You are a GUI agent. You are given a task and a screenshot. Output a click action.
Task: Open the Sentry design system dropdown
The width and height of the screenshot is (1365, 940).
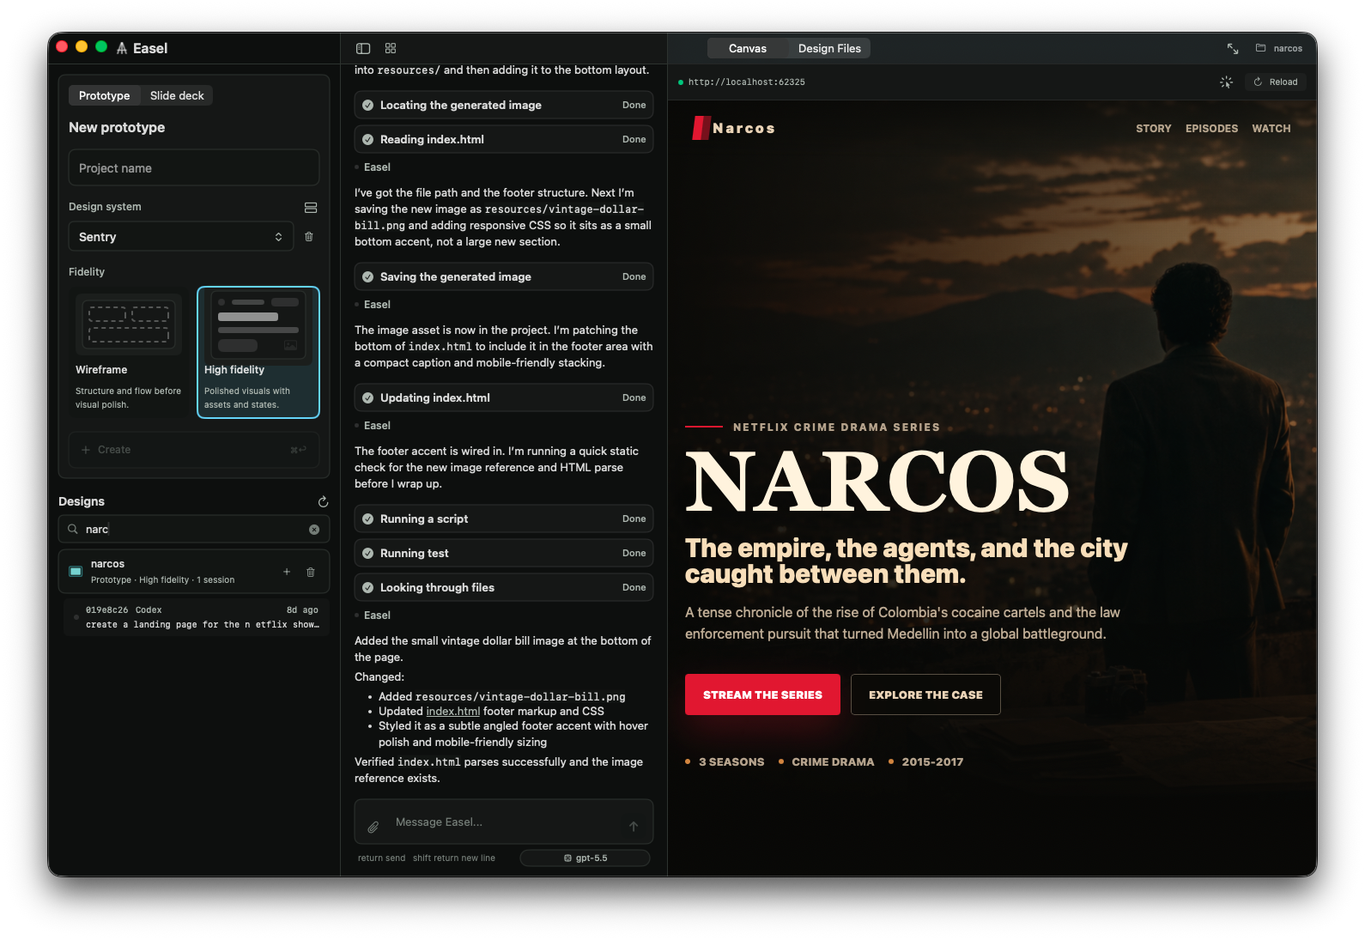point(181,237)
